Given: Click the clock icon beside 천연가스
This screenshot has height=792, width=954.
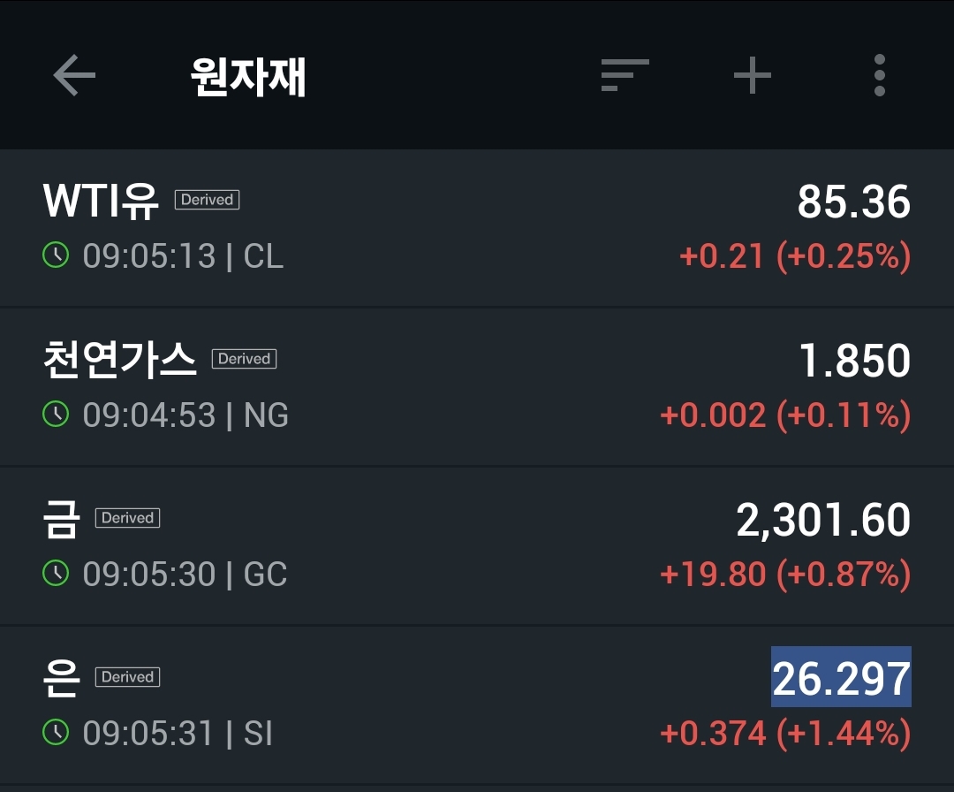Looking at the screenshot, I should coord(55,415).
